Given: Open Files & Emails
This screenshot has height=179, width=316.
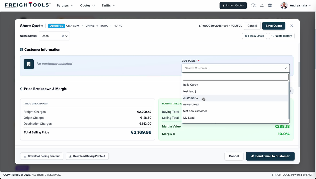Looking at the screenshot, I should 254,36.
